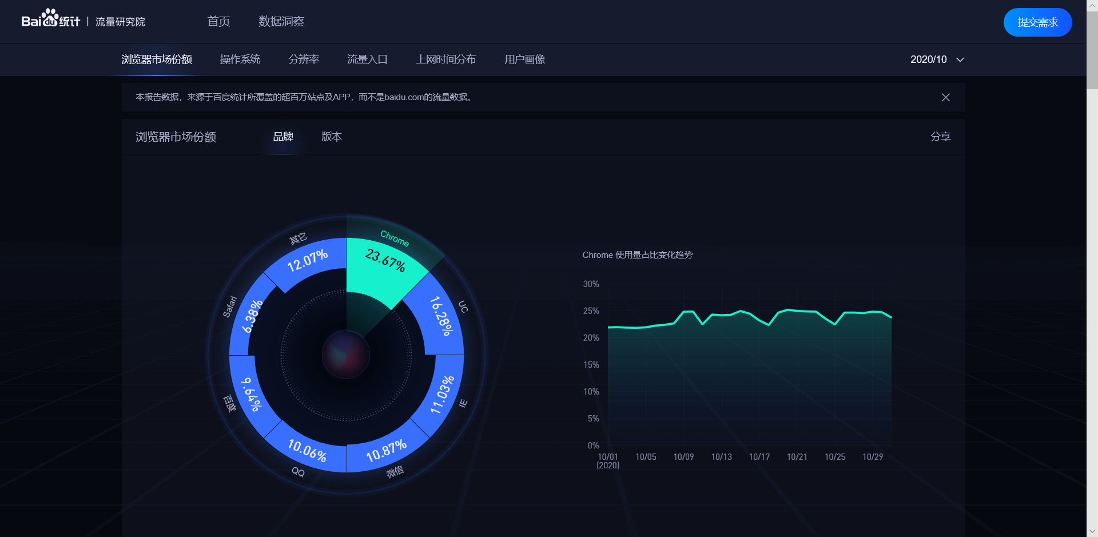Open the 2020/10 date dropdown
Screen dimensions: 1098x537
(x=937, y=59)
